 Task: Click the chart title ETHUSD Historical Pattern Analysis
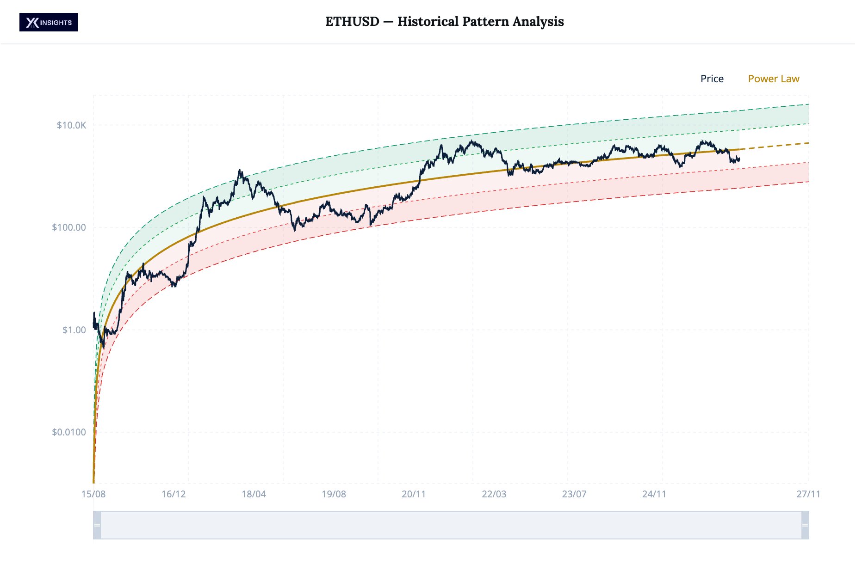[x=444, y=22]
